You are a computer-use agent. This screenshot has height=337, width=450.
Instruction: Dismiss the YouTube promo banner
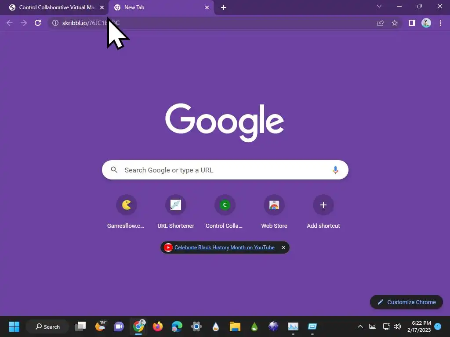pyautogui.click(x=283, y=247)
